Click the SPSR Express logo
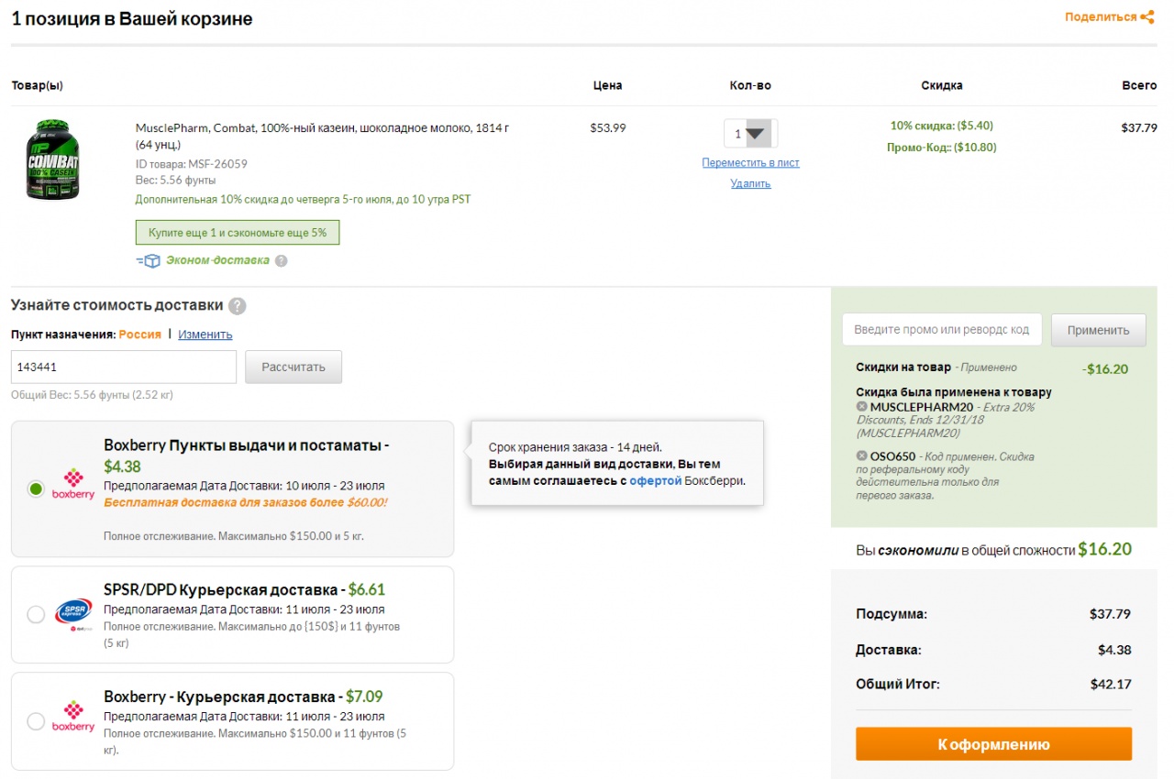The height and width of the screenshot is (779, 1174). (73, 614)
